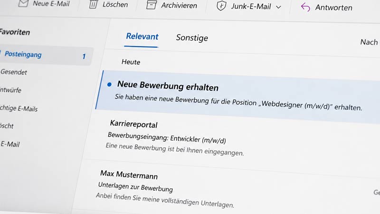
Task: Click preview Eine neue Bewerbung ist eingegangen
Action: (174, 149)
